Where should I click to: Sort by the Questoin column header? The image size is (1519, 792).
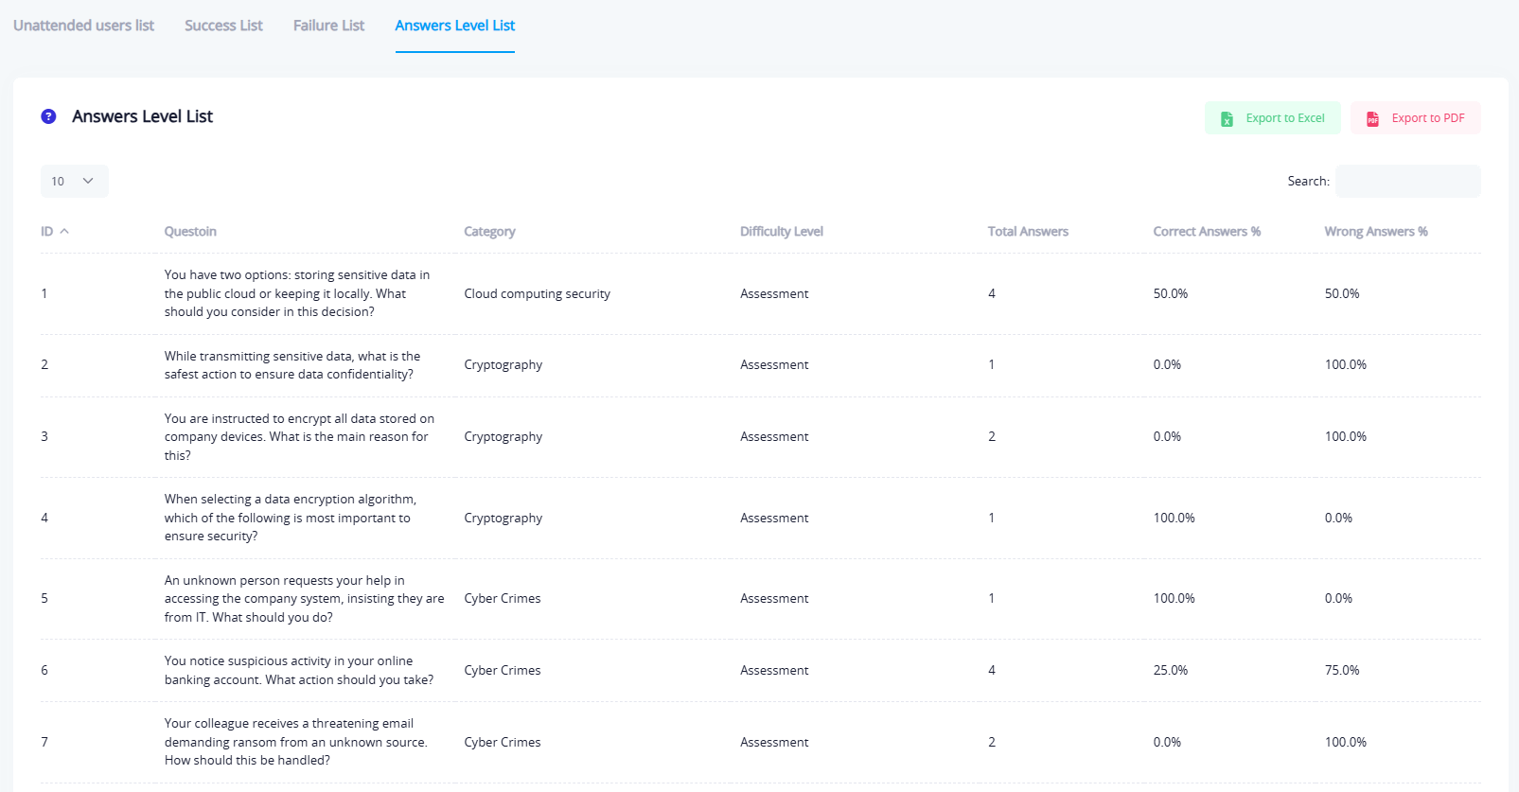[x=190, y=232]
